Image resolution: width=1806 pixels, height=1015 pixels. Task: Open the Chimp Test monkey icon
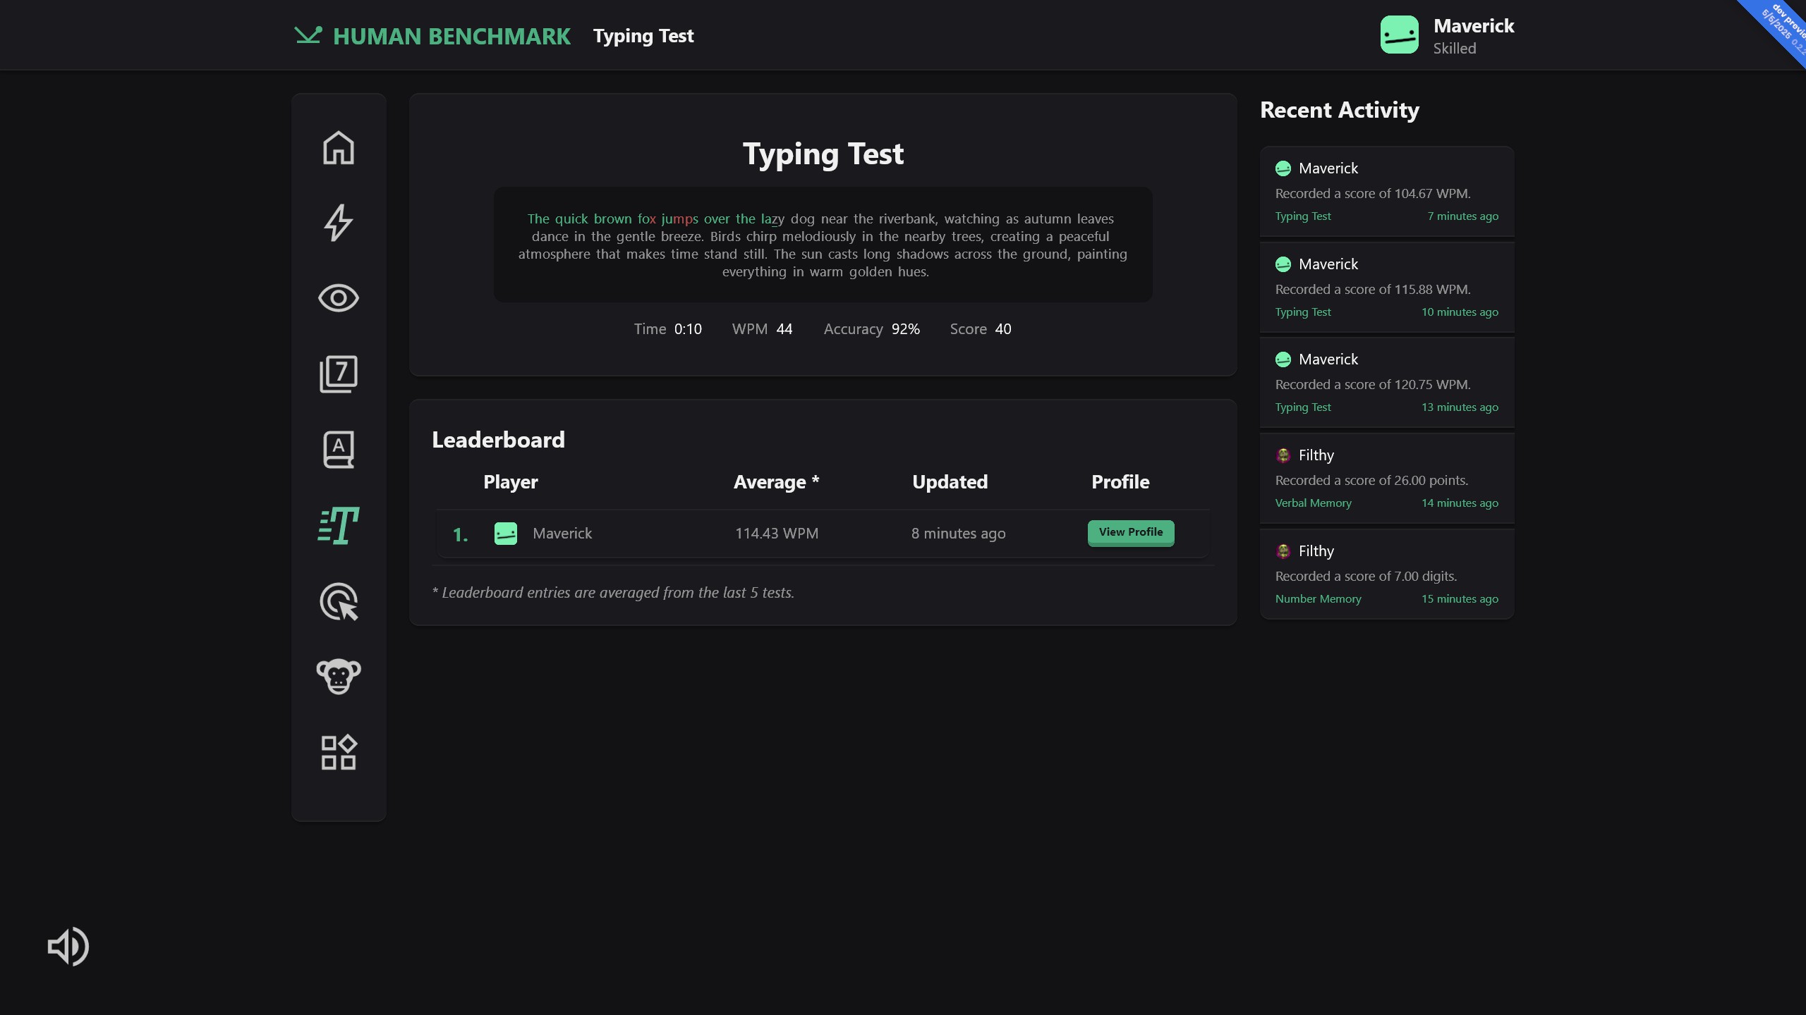[x=339, y=677]
